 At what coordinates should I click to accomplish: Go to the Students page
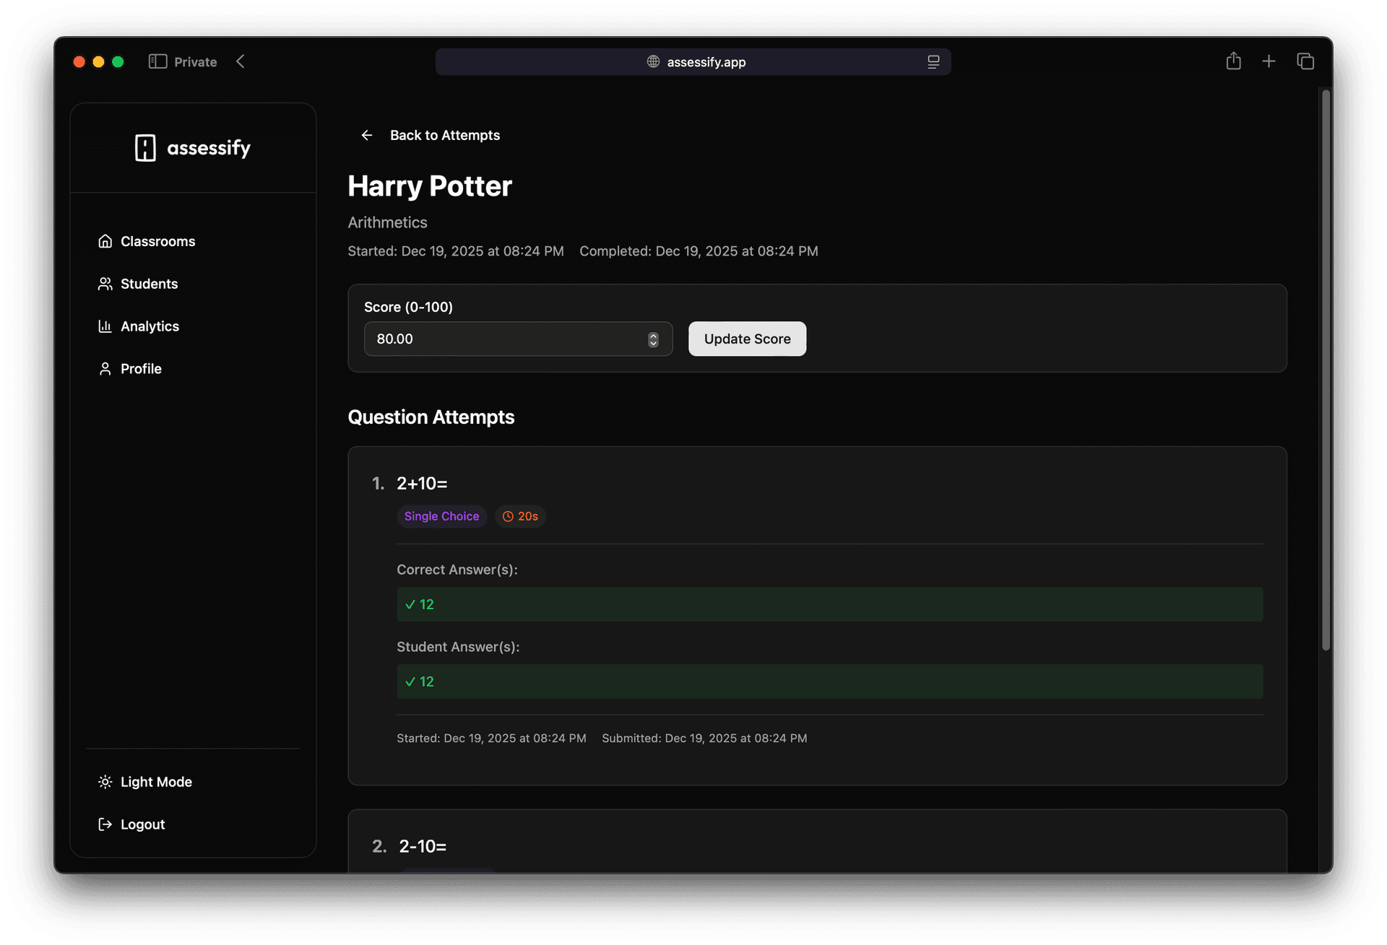tap(149, 284)
